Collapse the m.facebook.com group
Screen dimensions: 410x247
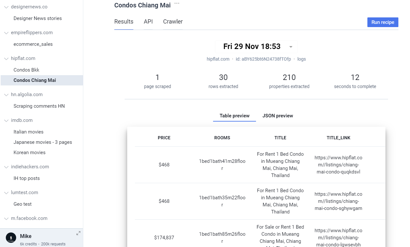coord(6,218)
